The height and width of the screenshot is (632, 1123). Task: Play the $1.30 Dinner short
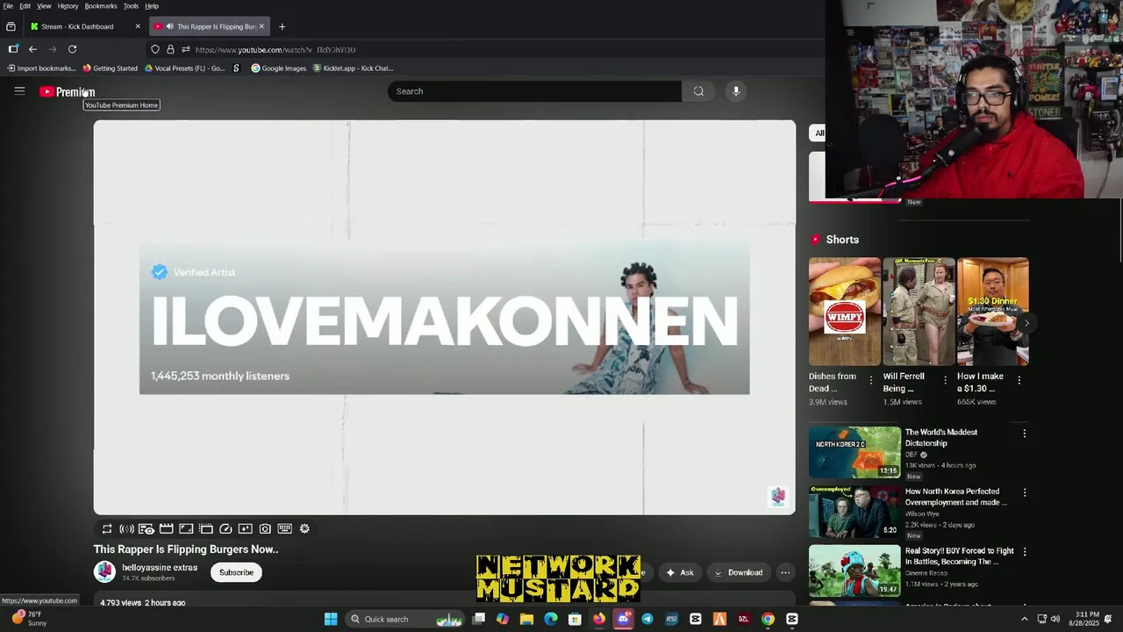[x=992, y=312]
